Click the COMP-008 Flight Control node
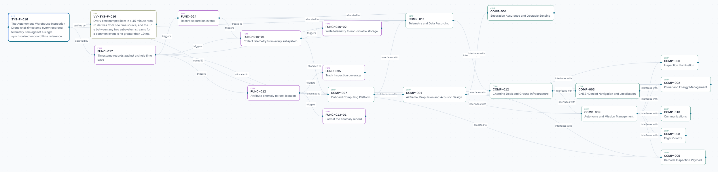This screenshot has width=718, height=172. point(673,136)
